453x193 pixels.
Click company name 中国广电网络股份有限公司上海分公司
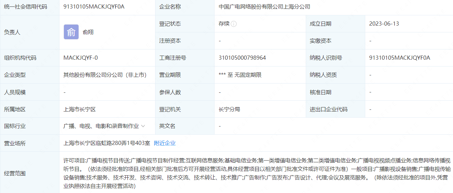[x=264, y=6]
